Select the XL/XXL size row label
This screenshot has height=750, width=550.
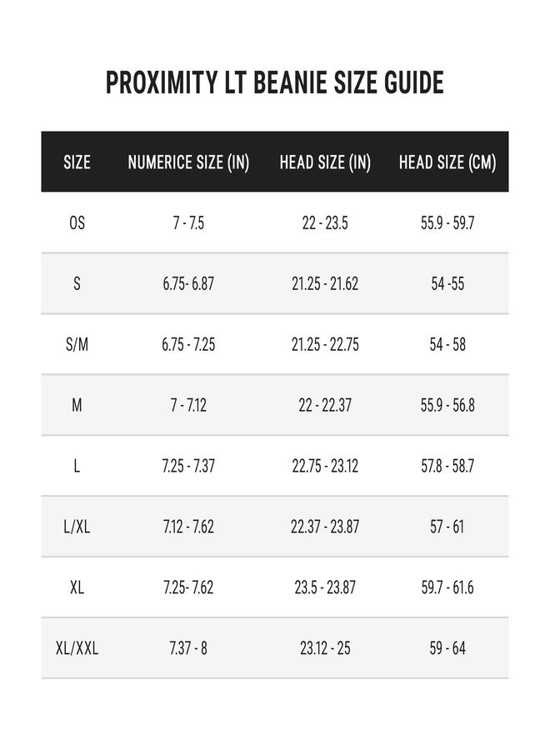(77, 648)
